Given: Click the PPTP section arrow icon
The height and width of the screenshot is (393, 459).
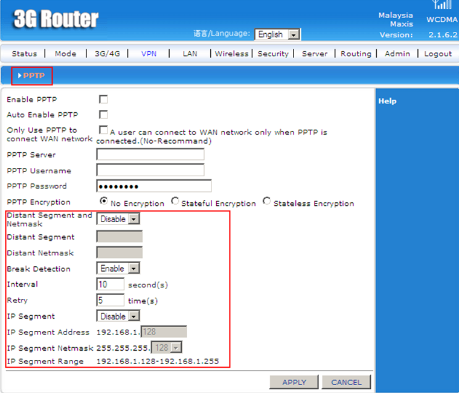Looking at the screenshot, I should (20, 76).
